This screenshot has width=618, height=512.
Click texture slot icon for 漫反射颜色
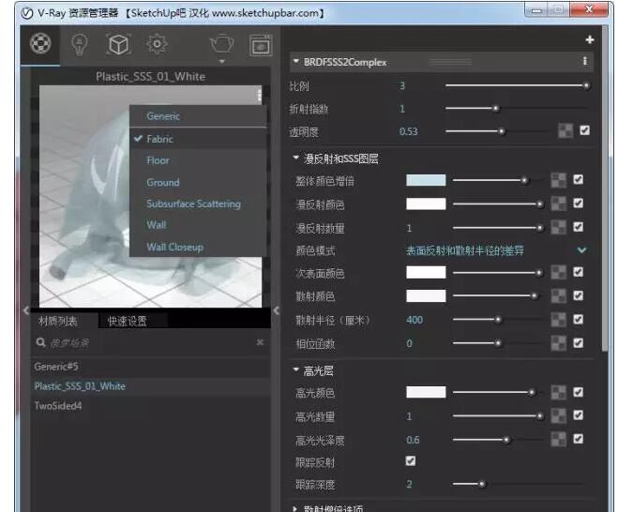[x=558, y=203]
